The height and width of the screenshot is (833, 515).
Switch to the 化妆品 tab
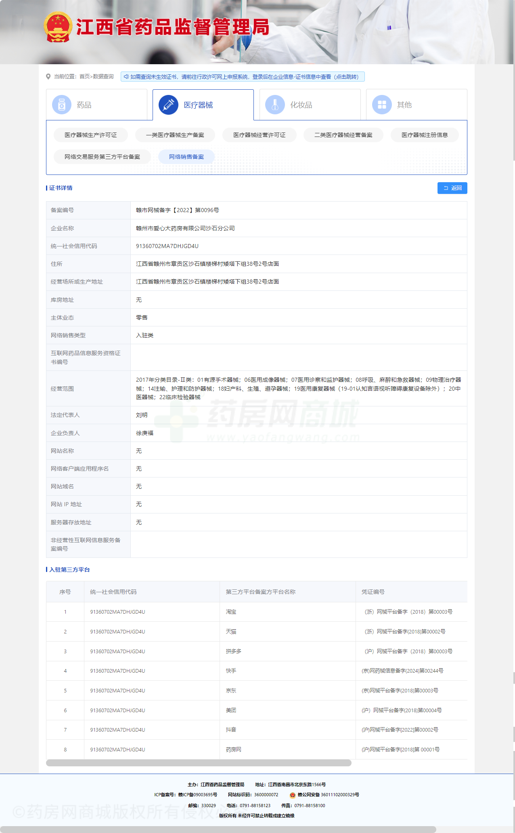click(x=310, y=105)
